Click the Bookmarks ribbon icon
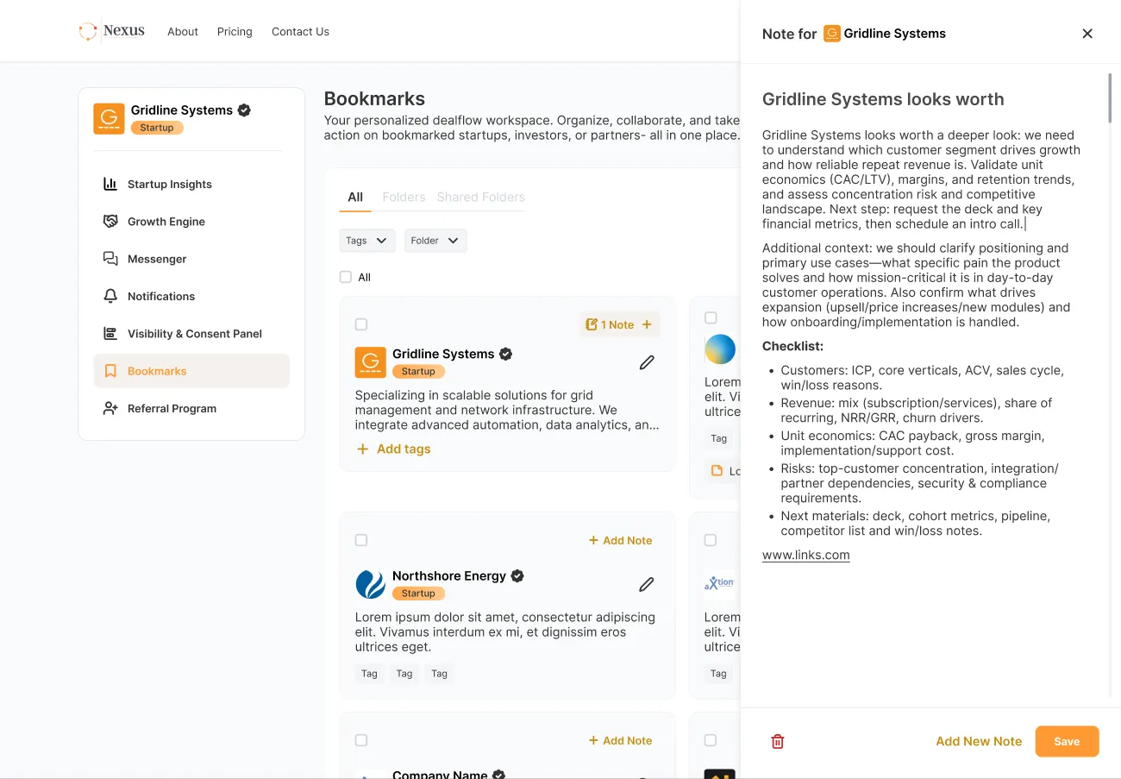This screenshot has width=1121, height=779. point(110,371)
